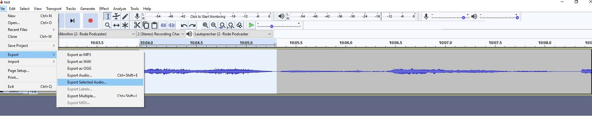Select the Zoom magnifier tool
592x116 pixels.
point(108,25)
